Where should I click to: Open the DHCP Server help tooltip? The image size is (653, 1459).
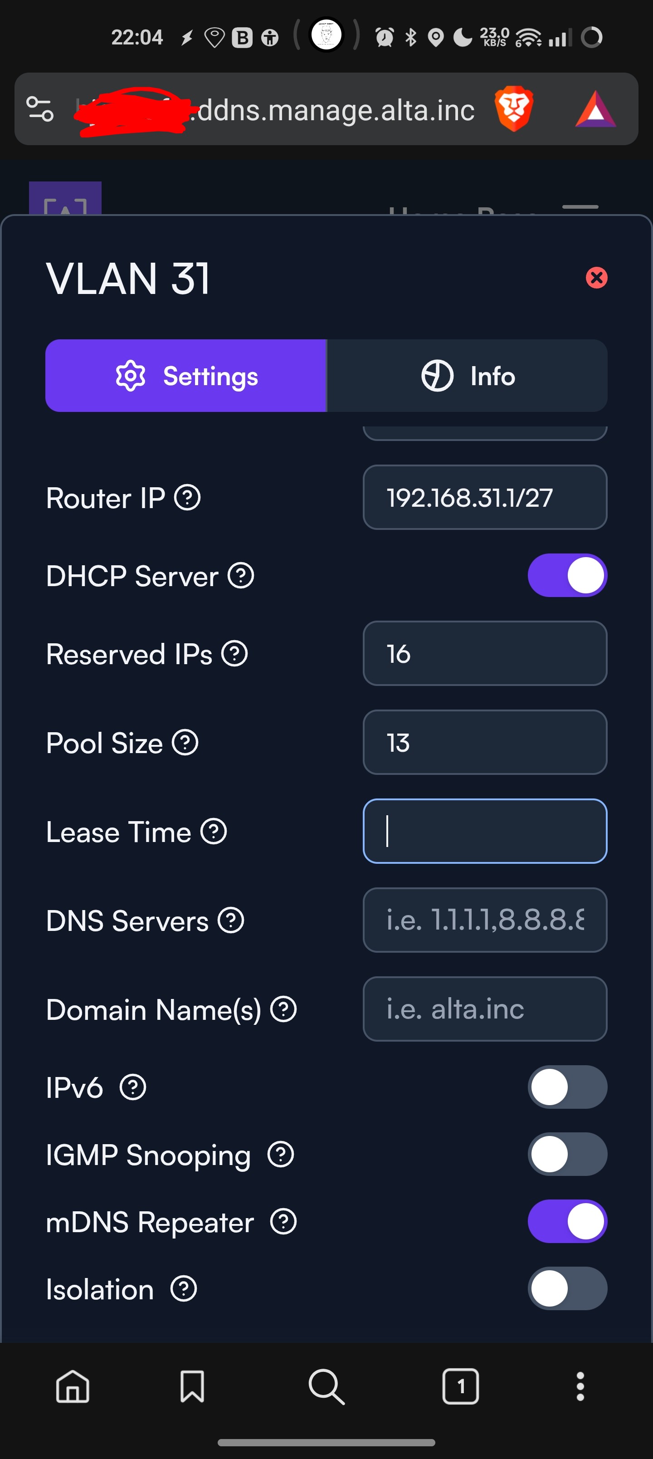[x=241, y=576]
